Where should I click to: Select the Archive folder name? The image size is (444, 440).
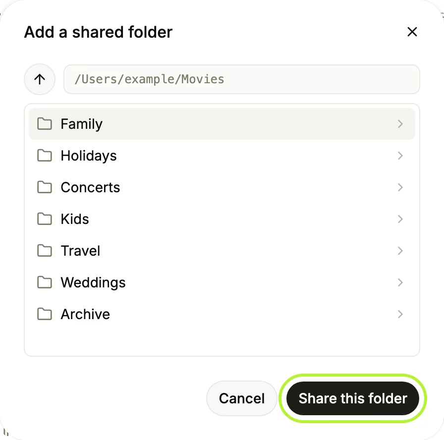coord(85,314)
